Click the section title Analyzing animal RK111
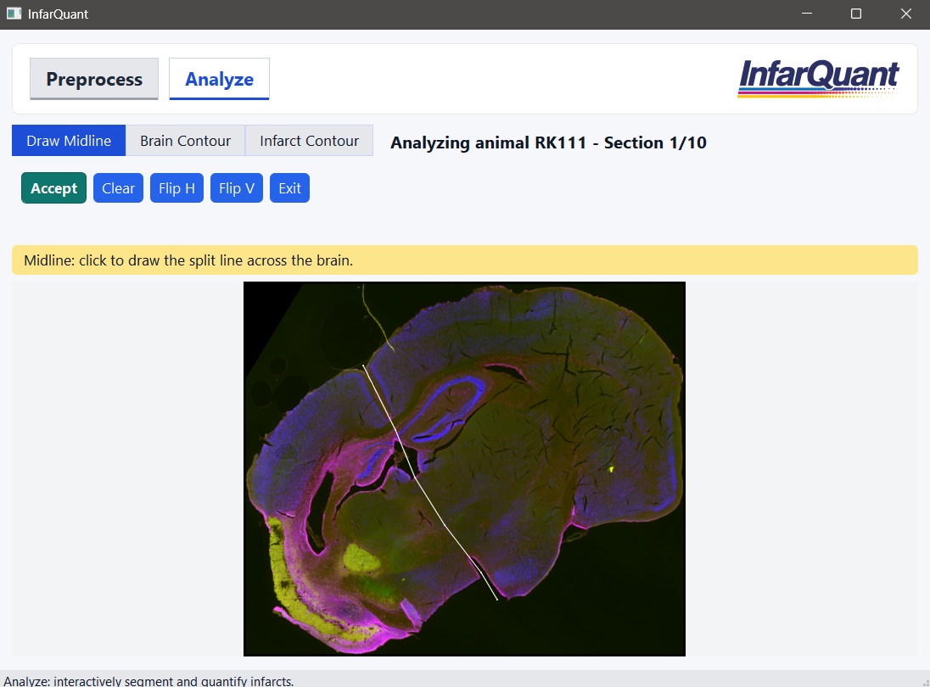Screen dimensions: 930x687 click(x=547, y=142)
